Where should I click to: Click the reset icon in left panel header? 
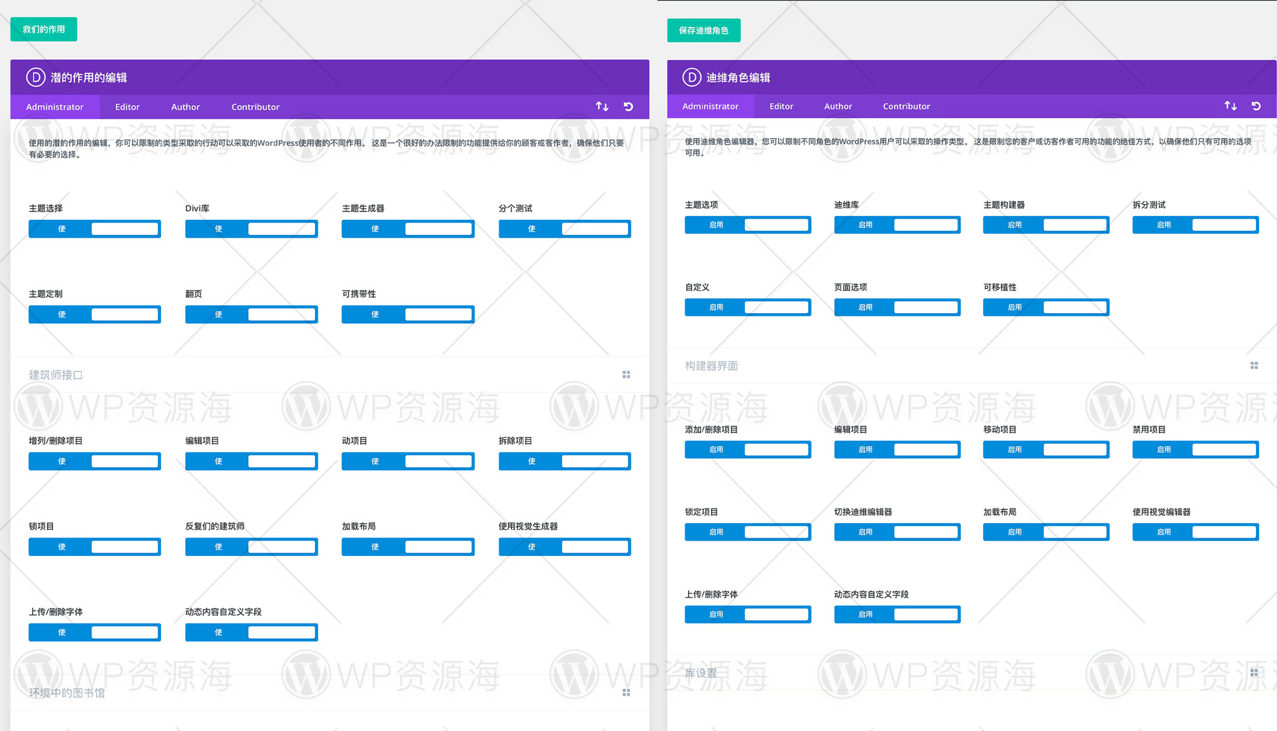pyautogui.click(x=629, y=106)
